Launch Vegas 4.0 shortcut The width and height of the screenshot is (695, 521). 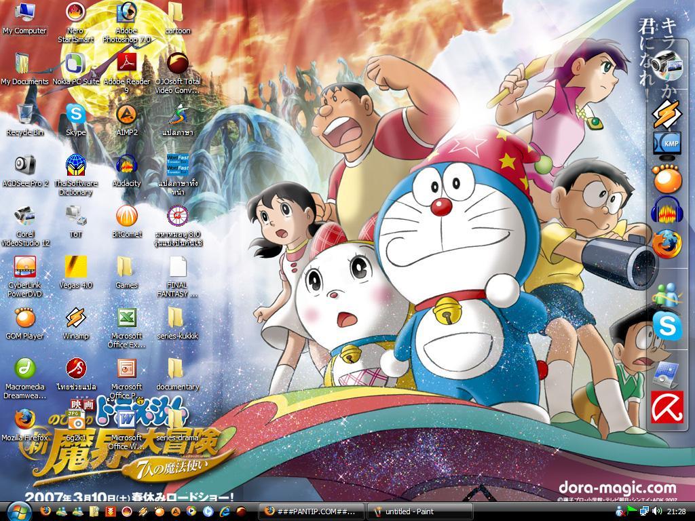(x=76, y=273)
